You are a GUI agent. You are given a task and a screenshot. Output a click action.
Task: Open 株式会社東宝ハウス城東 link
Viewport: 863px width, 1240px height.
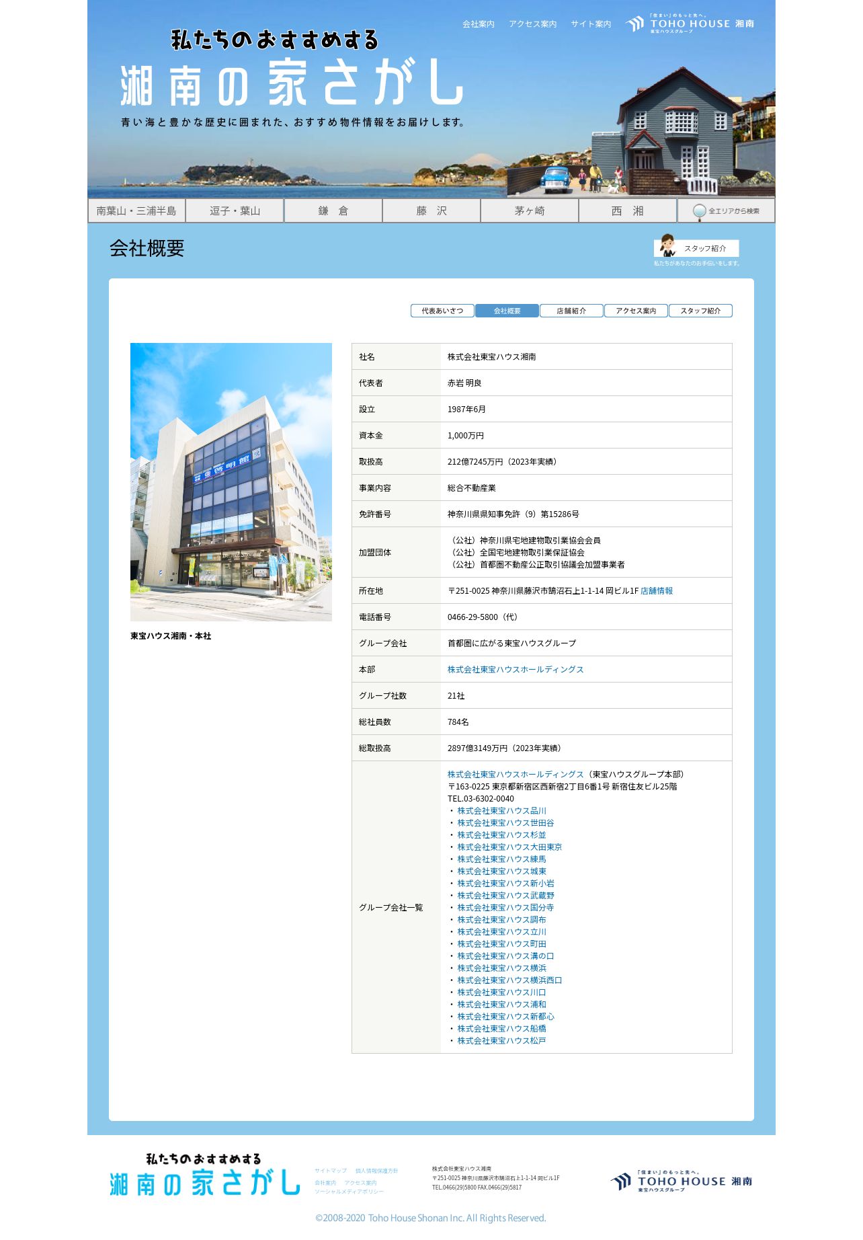[501, 871]
